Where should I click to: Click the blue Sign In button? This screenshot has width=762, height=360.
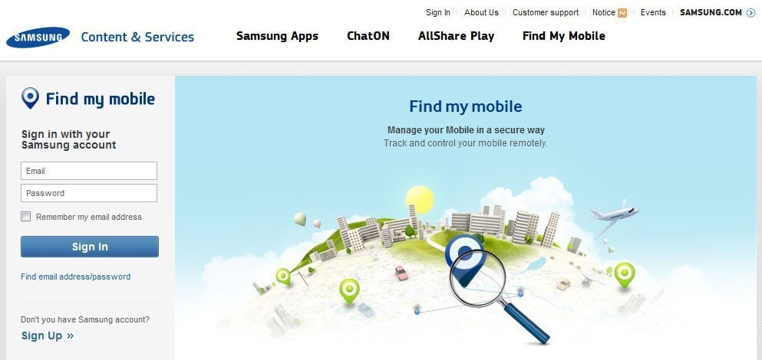[90, 247]
